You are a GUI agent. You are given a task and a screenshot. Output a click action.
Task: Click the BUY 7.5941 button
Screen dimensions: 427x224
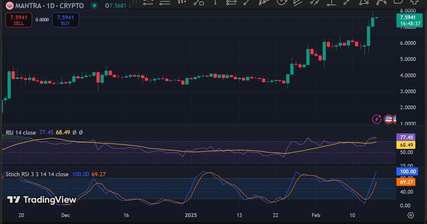pyautogui.click(x=65, y=20)
